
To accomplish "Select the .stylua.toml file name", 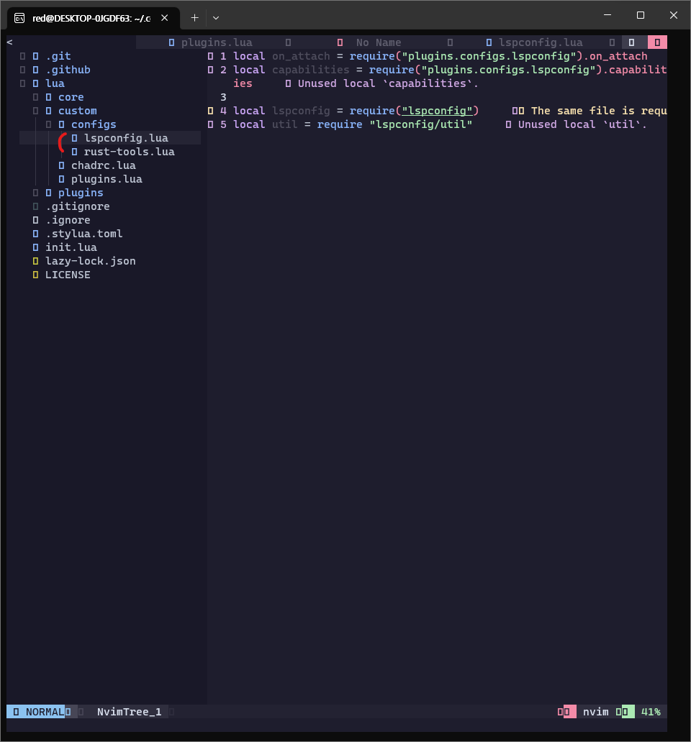I will pyautogui.click(x=83, y=234).
